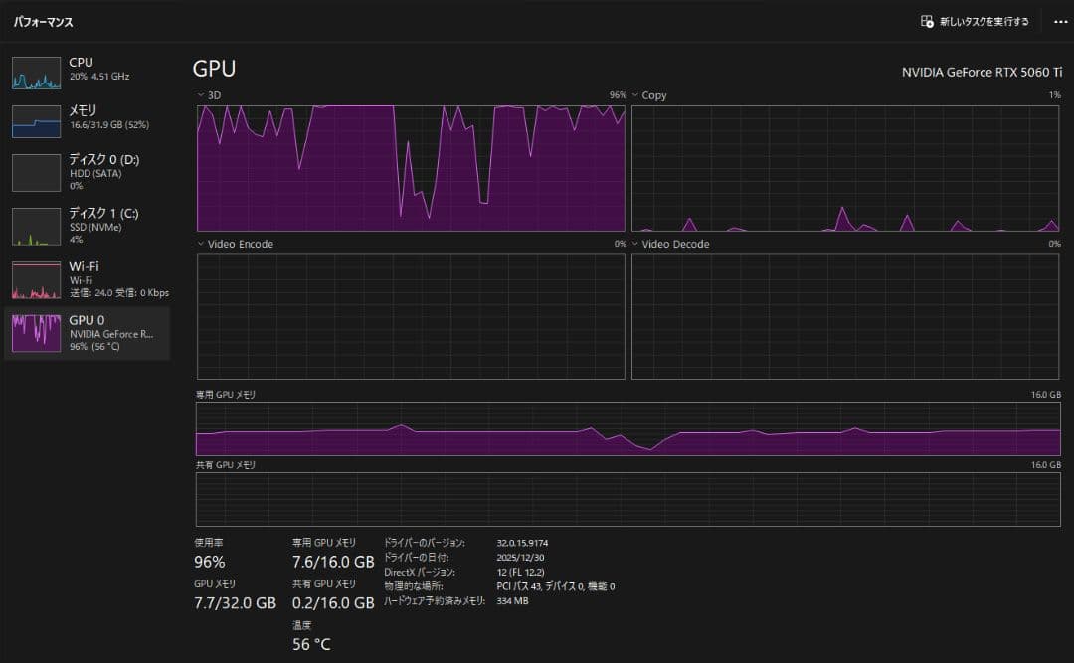Click inside the 3D usage graph
The width and height of the screenshot is (1074, 663).
[x=411, y=168]
